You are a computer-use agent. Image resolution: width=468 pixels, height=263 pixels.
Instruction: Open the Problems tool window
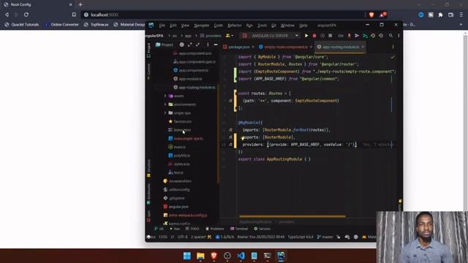(x=215, y=229)
